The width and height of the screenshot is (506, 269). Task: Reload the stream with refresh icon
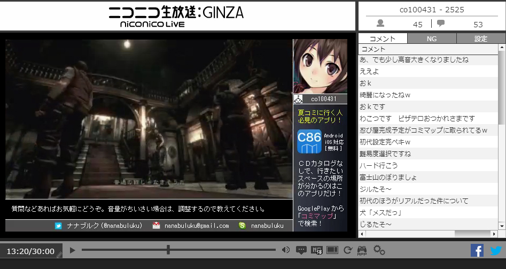347,250
